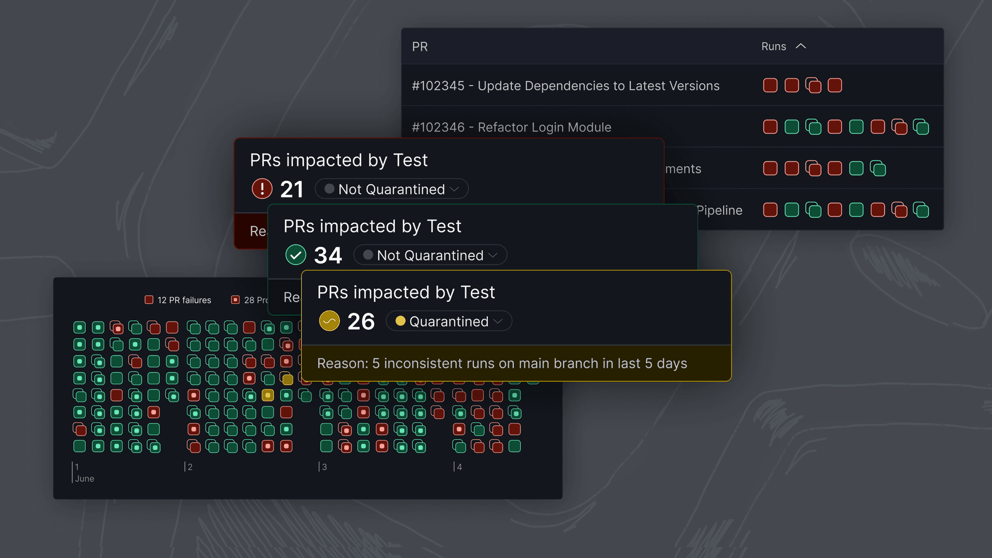Image resolution: width=992 pixels, height=558 pixels.
Task: Click last stacked green run in Pipeline row
Action: 921,210
